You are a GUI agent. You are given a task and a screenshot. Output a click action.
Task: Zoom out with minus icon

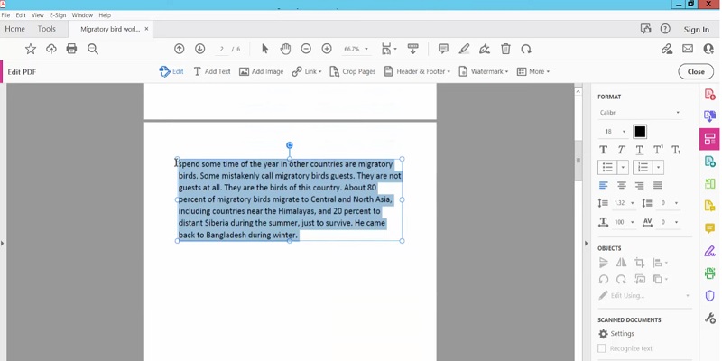tap(306, 49)
